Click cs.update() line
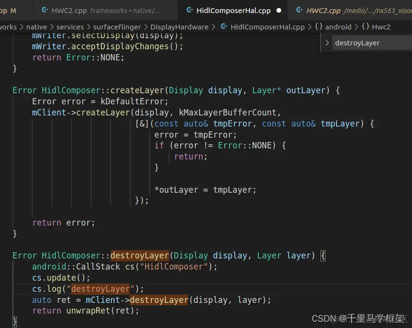Viewport: 412px width, 328px height. 61,278
